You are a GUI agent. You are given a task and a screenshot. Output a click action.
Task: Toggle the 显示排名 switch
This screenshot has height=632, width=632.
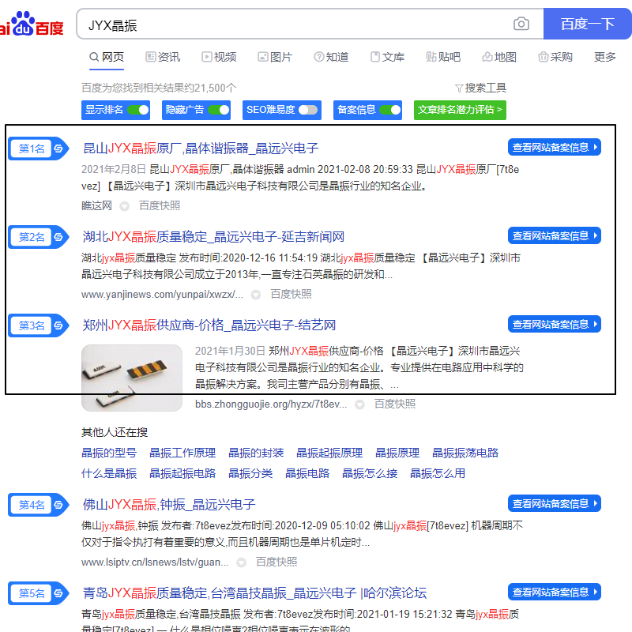pos(137,110)
